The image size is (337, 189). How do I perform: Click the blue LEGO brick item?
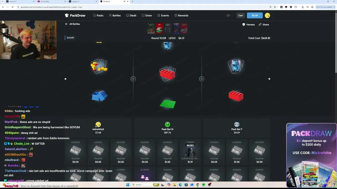pyautogui.click(x=99, y=96)
